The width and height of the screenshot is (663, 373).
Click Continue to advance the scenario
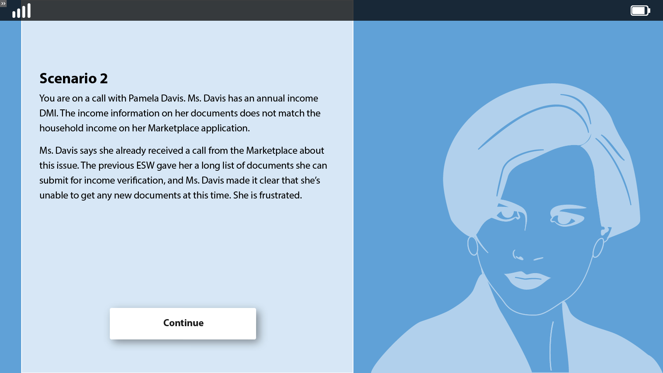tap(183, 323)
